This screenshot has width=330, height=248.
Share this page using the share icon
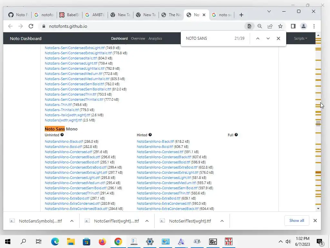pos(270,26)
